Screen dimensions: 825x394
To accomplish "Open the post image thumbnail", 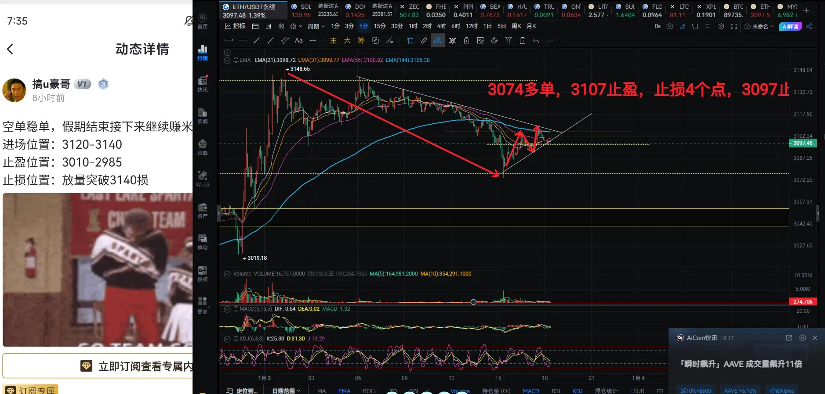I will [98, 270].
